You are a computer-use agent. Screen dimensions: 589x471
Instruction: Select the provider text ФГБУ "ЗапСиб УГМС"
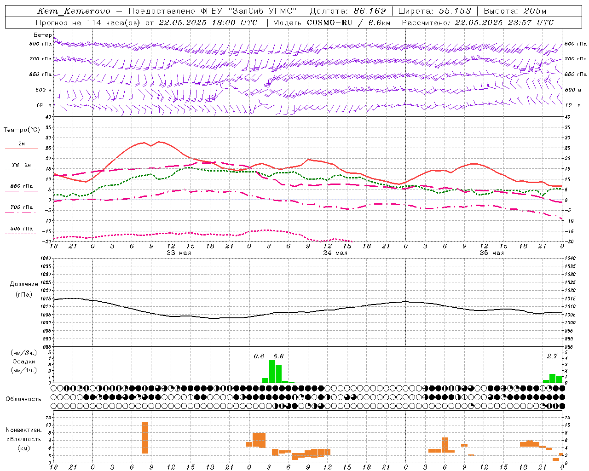click(249, 11)
